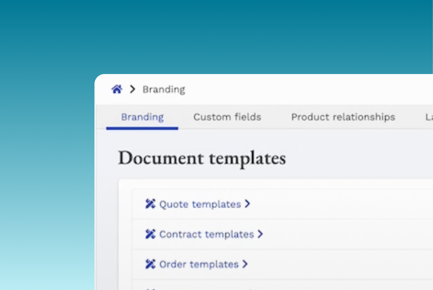
Task: Click the chevron separator after the home icon
Action: coord(132,89)
